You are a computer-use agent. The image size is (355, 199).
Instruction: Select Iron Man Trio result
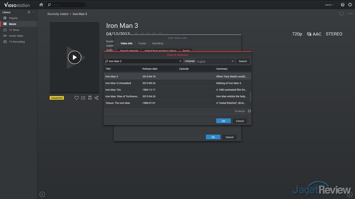(x=177, y=90)
